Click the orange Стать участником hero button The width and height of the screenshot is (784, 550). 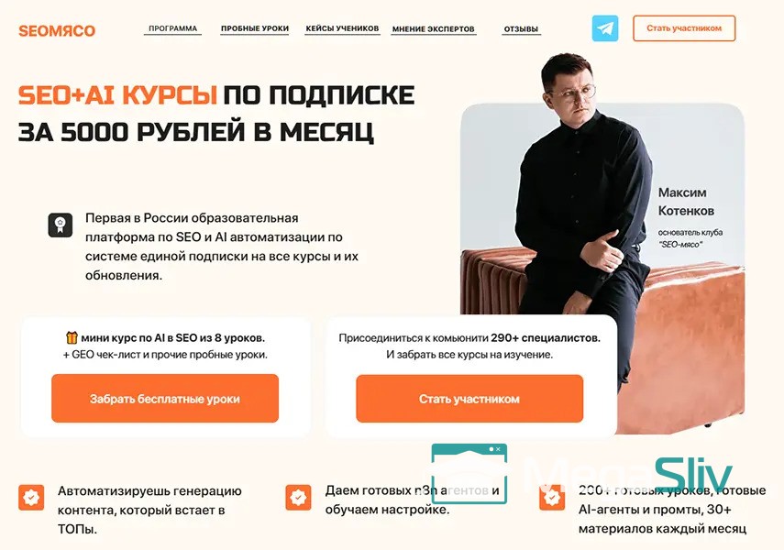[469, 399]
